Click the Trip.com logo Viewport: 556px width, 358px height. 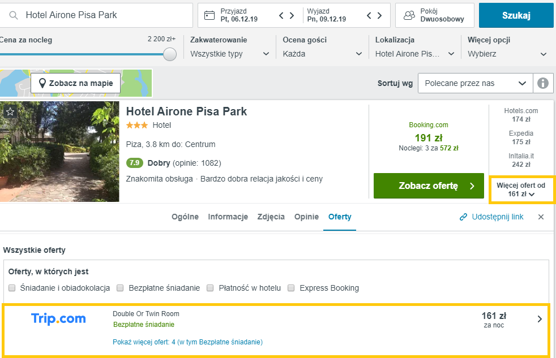point(58,318)
